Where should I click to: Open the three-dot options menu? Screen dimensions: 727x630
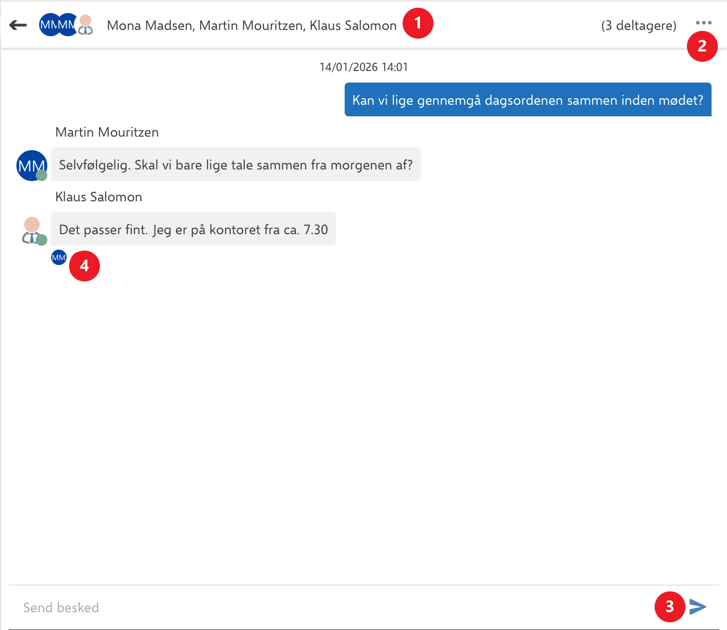tap(703, 23)
